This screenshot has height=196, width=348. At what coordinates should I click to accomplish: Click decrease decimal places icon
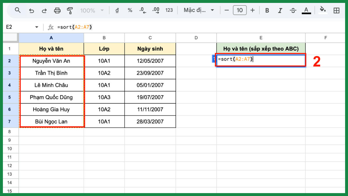(143, 10)
